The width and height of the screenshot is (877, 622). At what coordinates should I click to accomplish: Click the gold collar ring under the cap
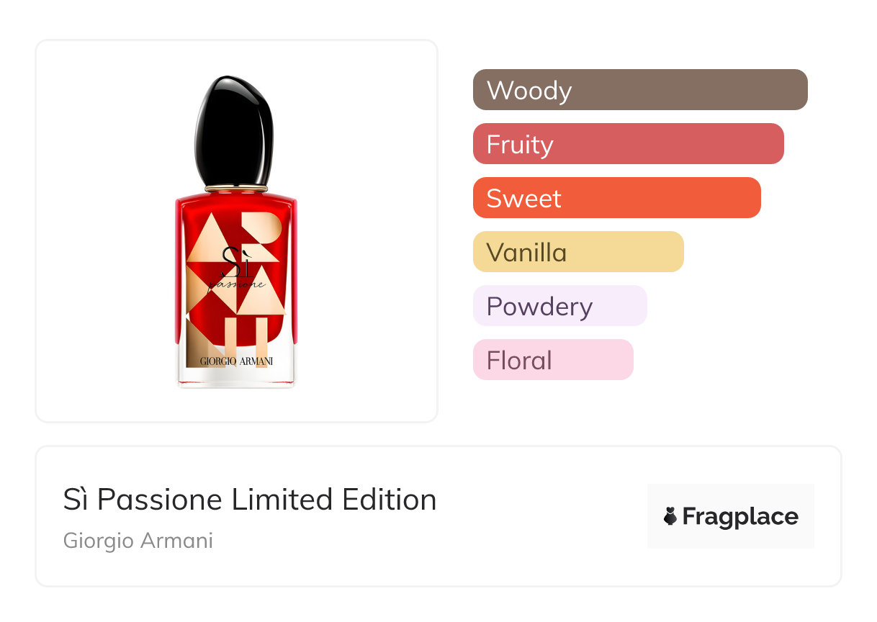235,189
